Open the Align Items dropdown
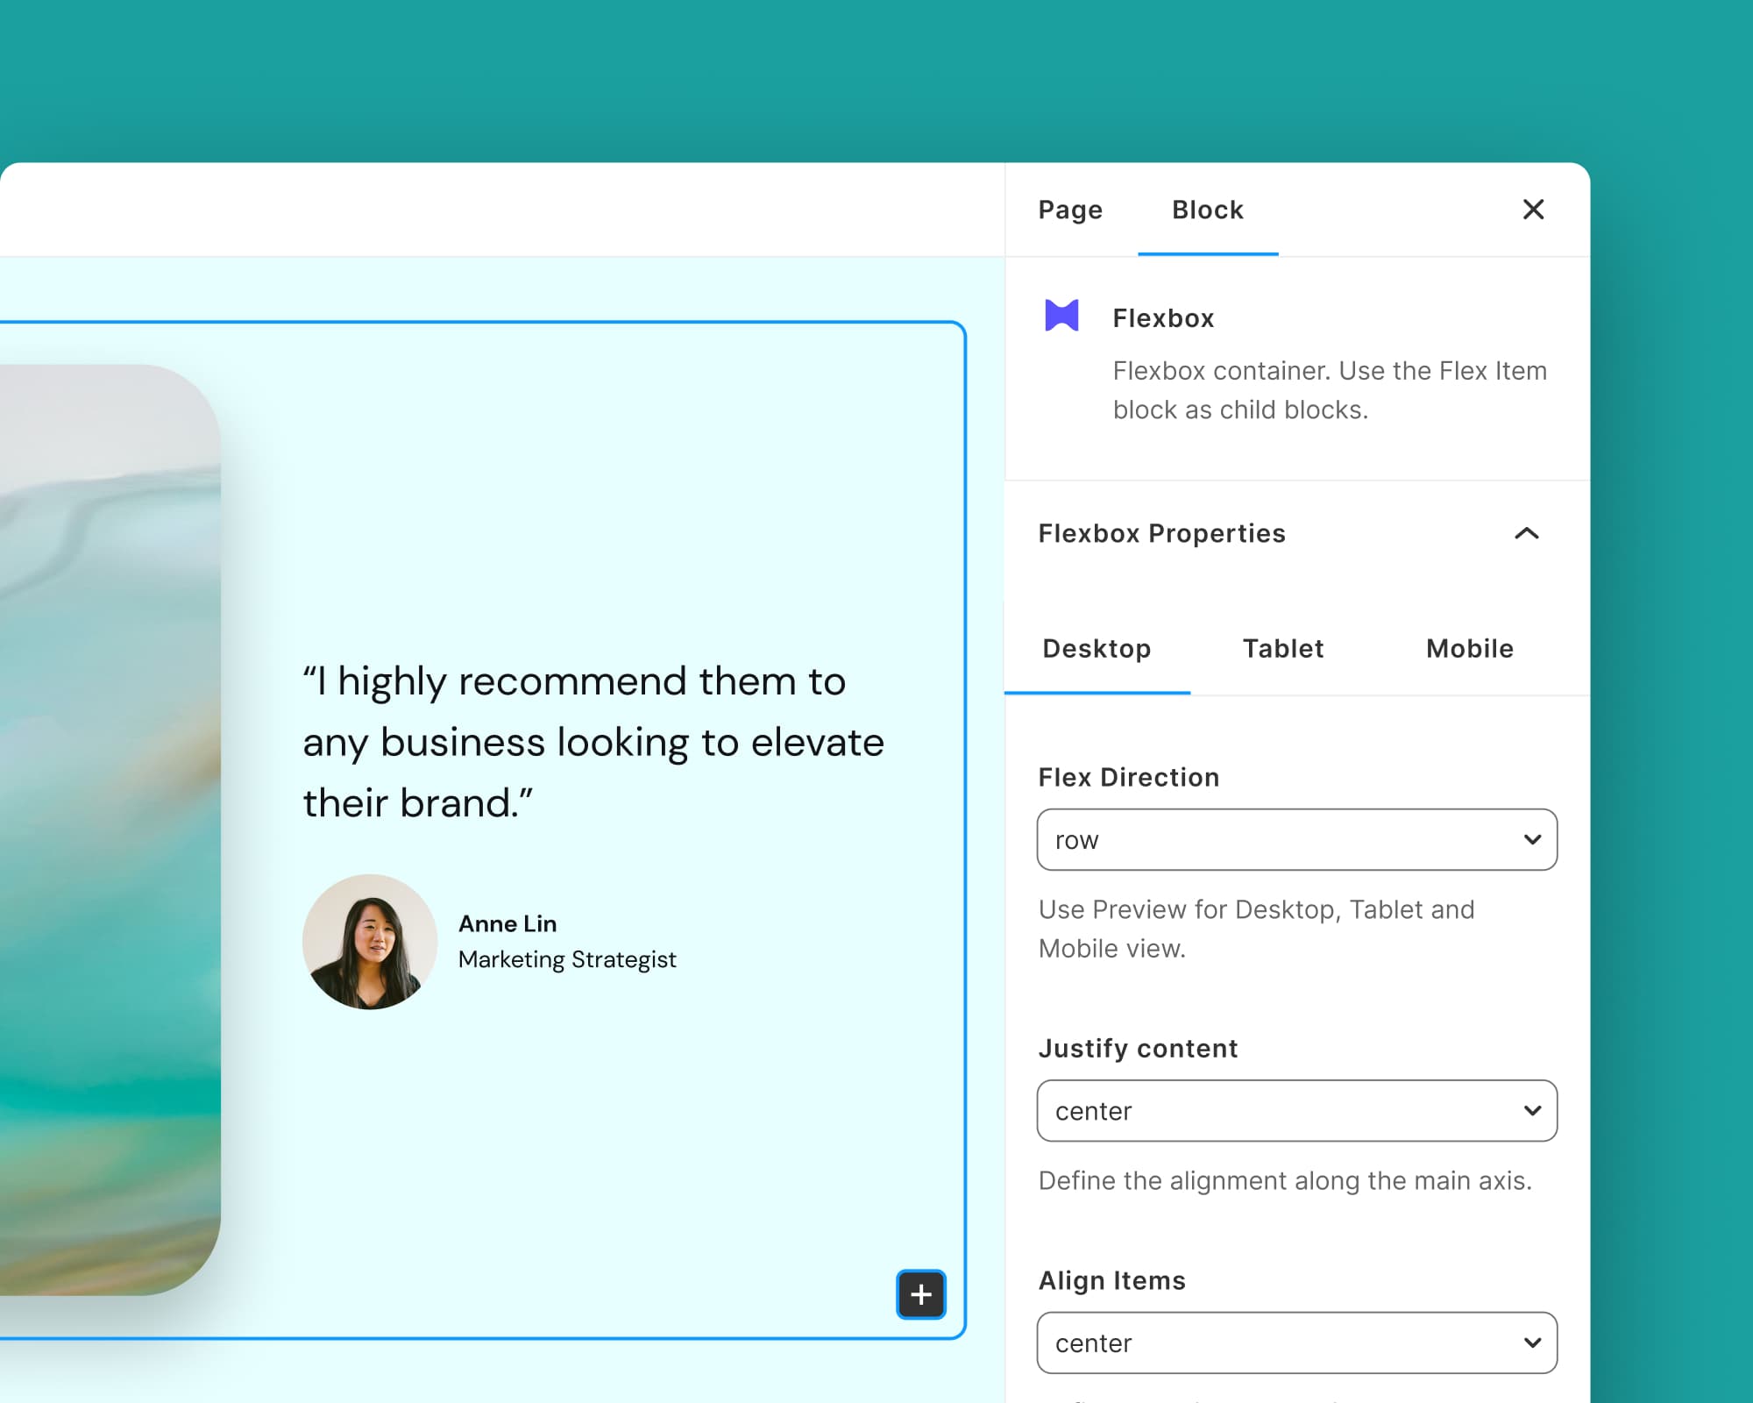 [x=1297, y=1342]
